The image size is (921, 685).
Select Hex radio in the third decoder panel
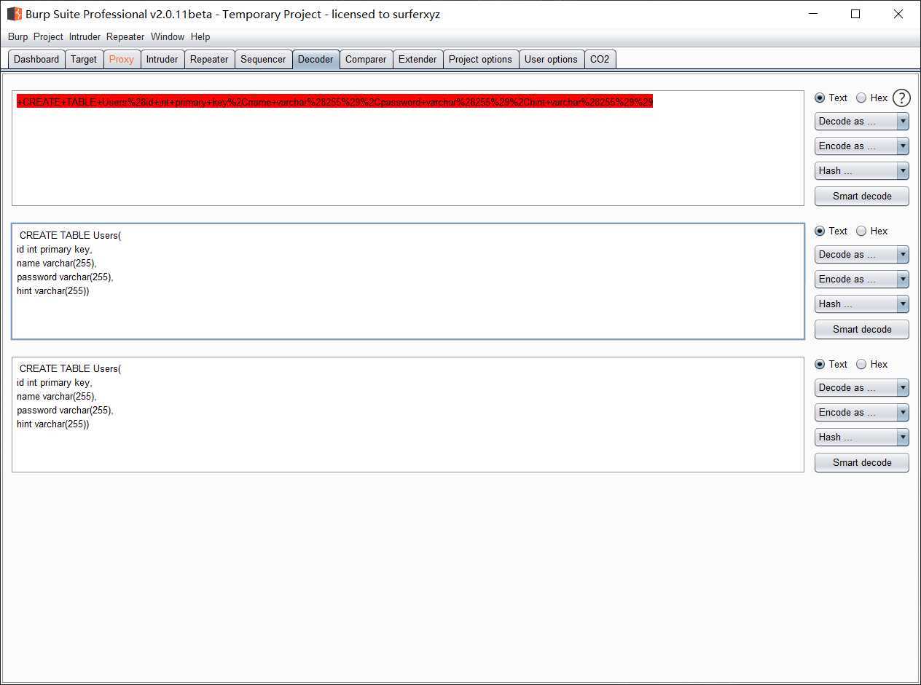point(861,364)
